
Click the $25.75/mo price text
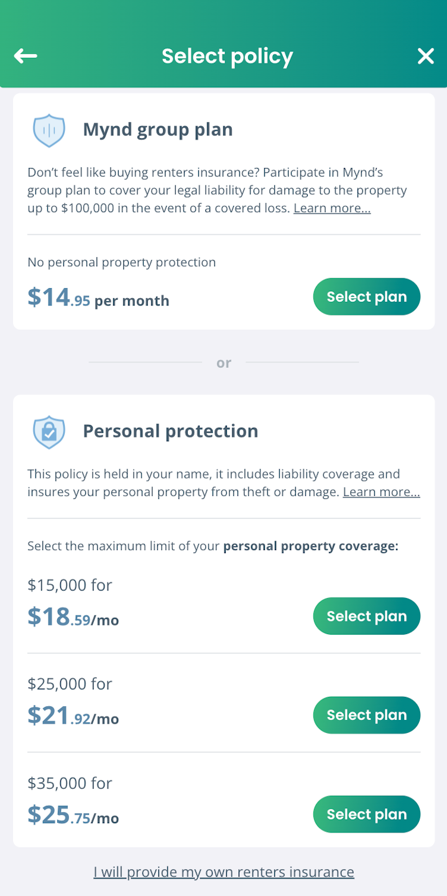73,815
